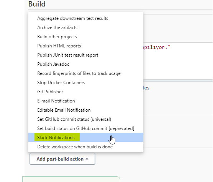Choose Stop Docker Containers
Viewport: 213px width, 182px height.
tap(85, 83)
